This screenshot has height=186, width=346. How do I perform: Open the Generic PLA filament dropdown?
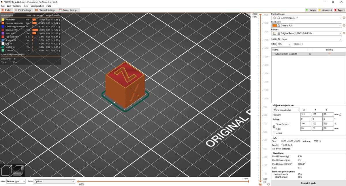click(x=307, y=25)
